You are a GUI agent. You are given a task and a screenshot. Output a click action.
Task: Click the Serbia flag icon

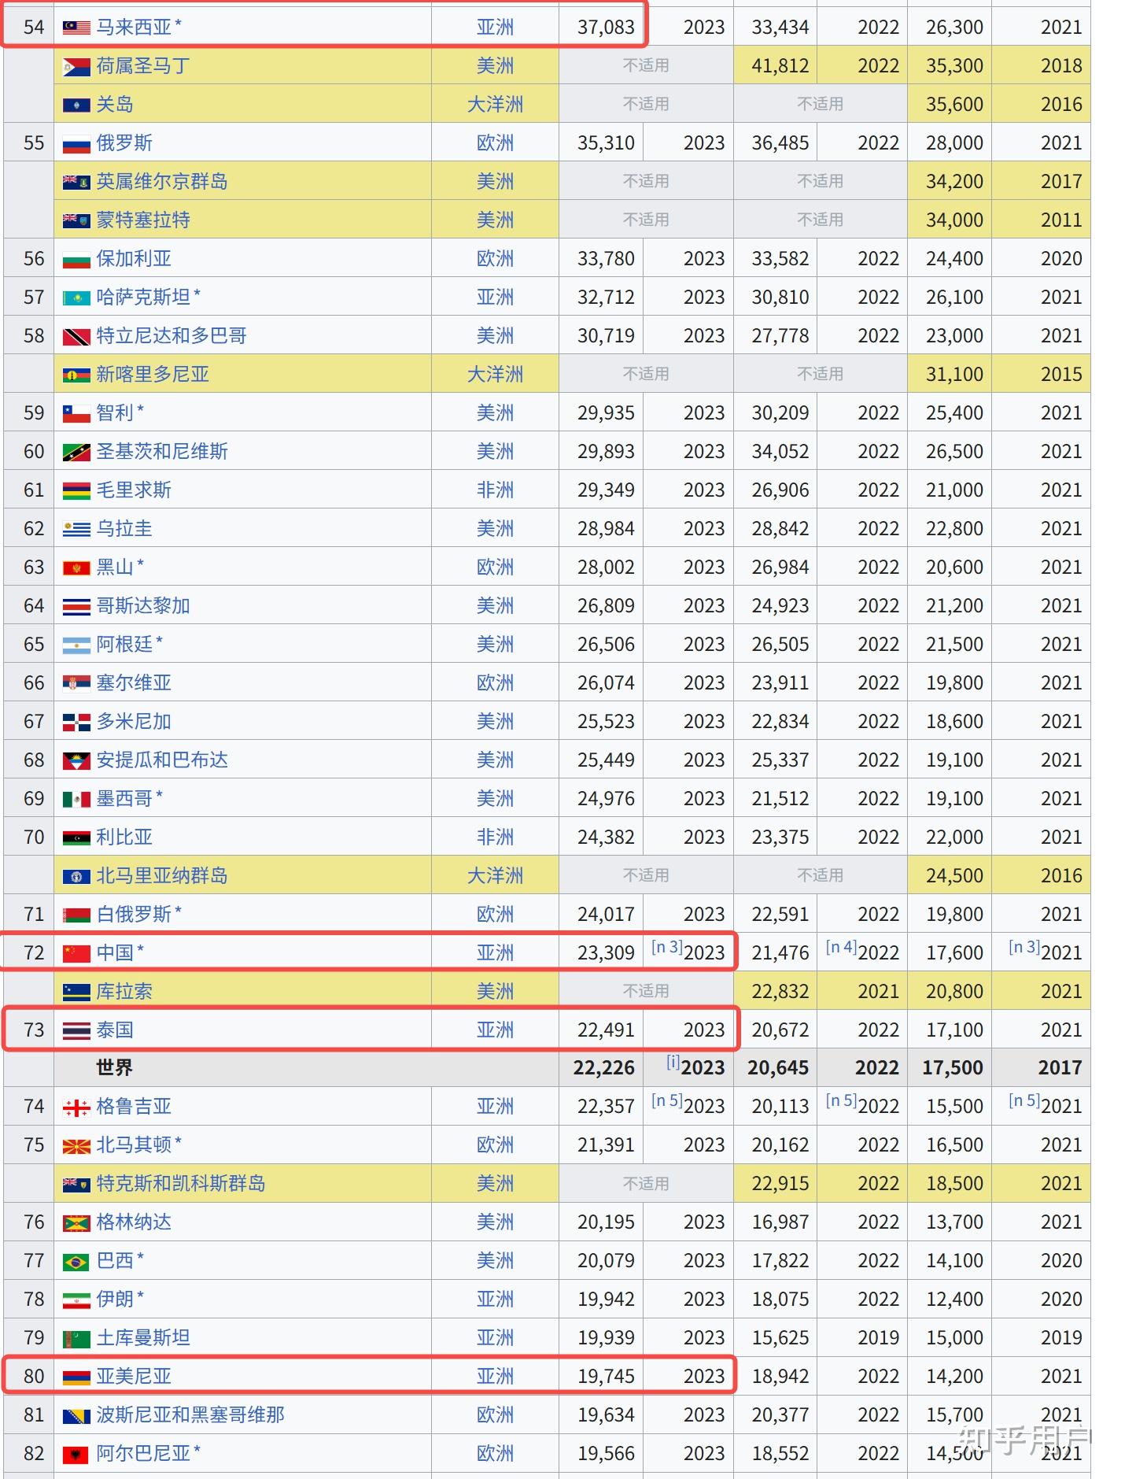[76, 683]
